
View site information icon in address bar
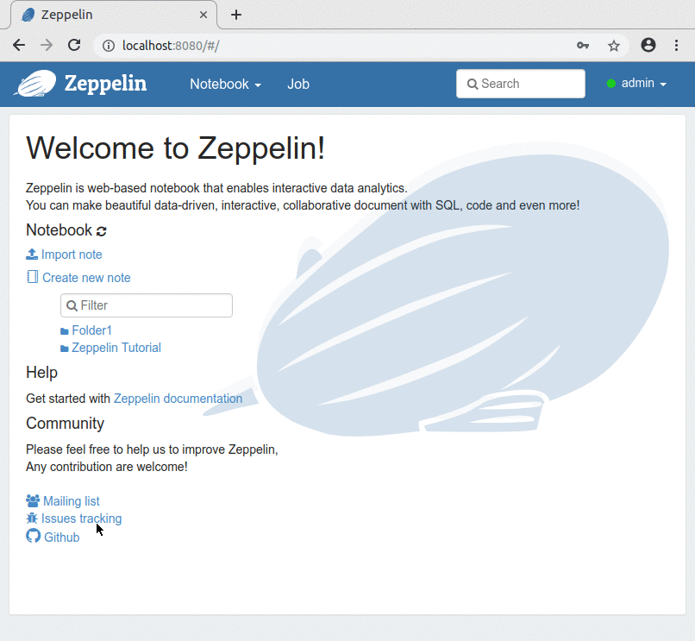coord(109,46)
